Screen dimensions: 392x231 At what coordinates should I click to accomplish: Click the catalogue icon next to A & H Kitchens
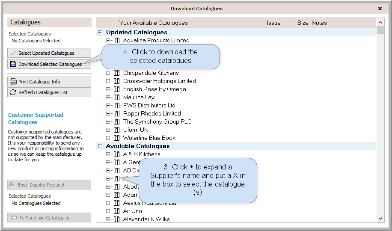(x=116, y=154)
